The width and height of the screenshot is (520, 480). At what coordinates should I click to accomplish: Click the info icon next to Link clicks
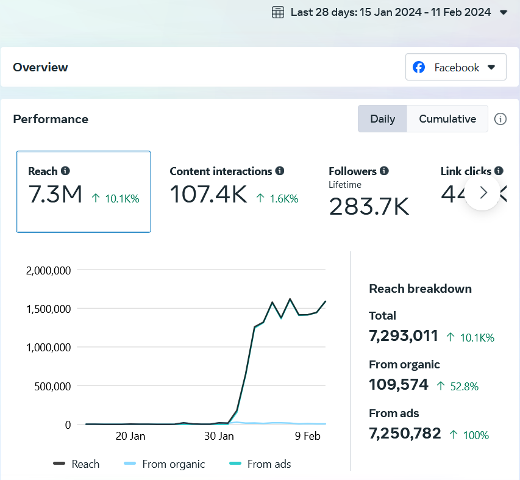(x=499, y=171)
